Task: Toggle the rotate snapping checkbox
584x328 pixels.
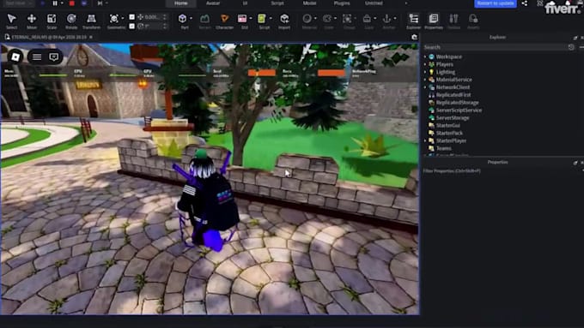Action: [x=132, y=26]
